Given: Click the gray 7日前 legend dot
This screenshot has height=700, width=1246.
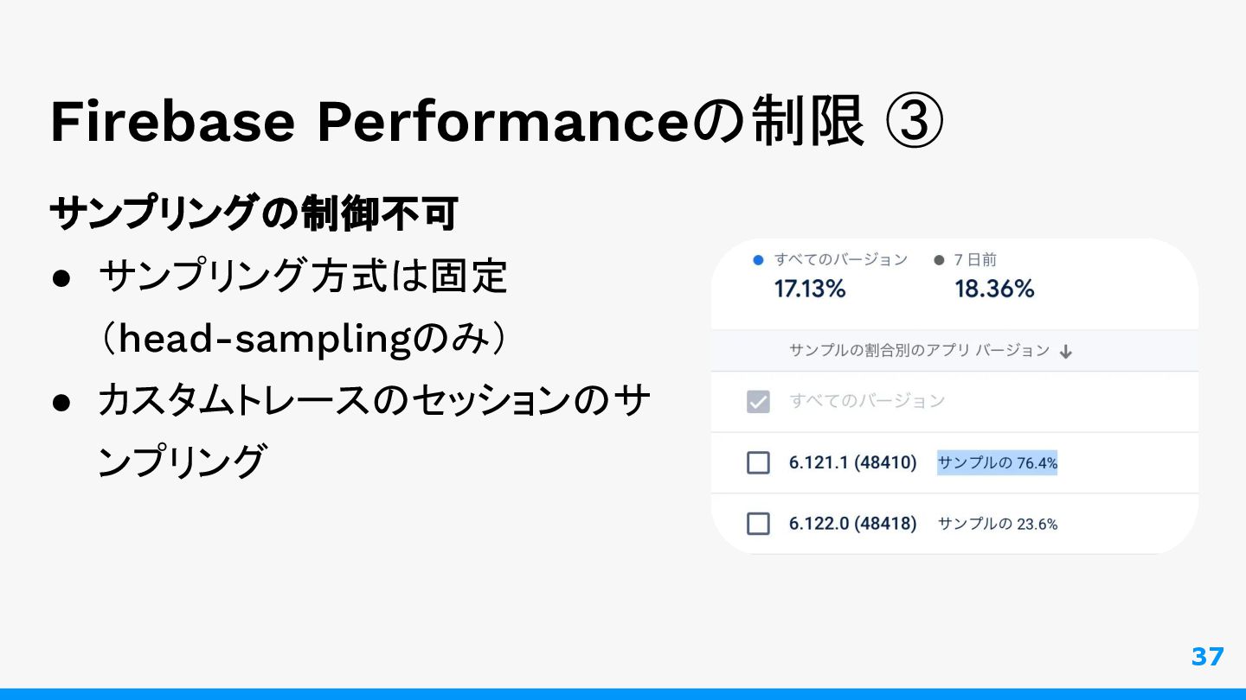Looking at the screenshot, I should [x=940, y=259].
